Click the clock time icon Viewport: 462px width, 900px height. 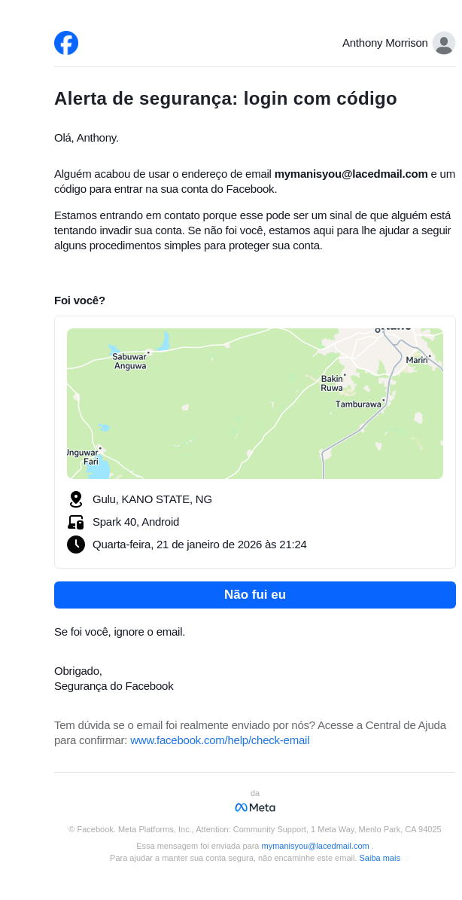(x=75, y=545)
